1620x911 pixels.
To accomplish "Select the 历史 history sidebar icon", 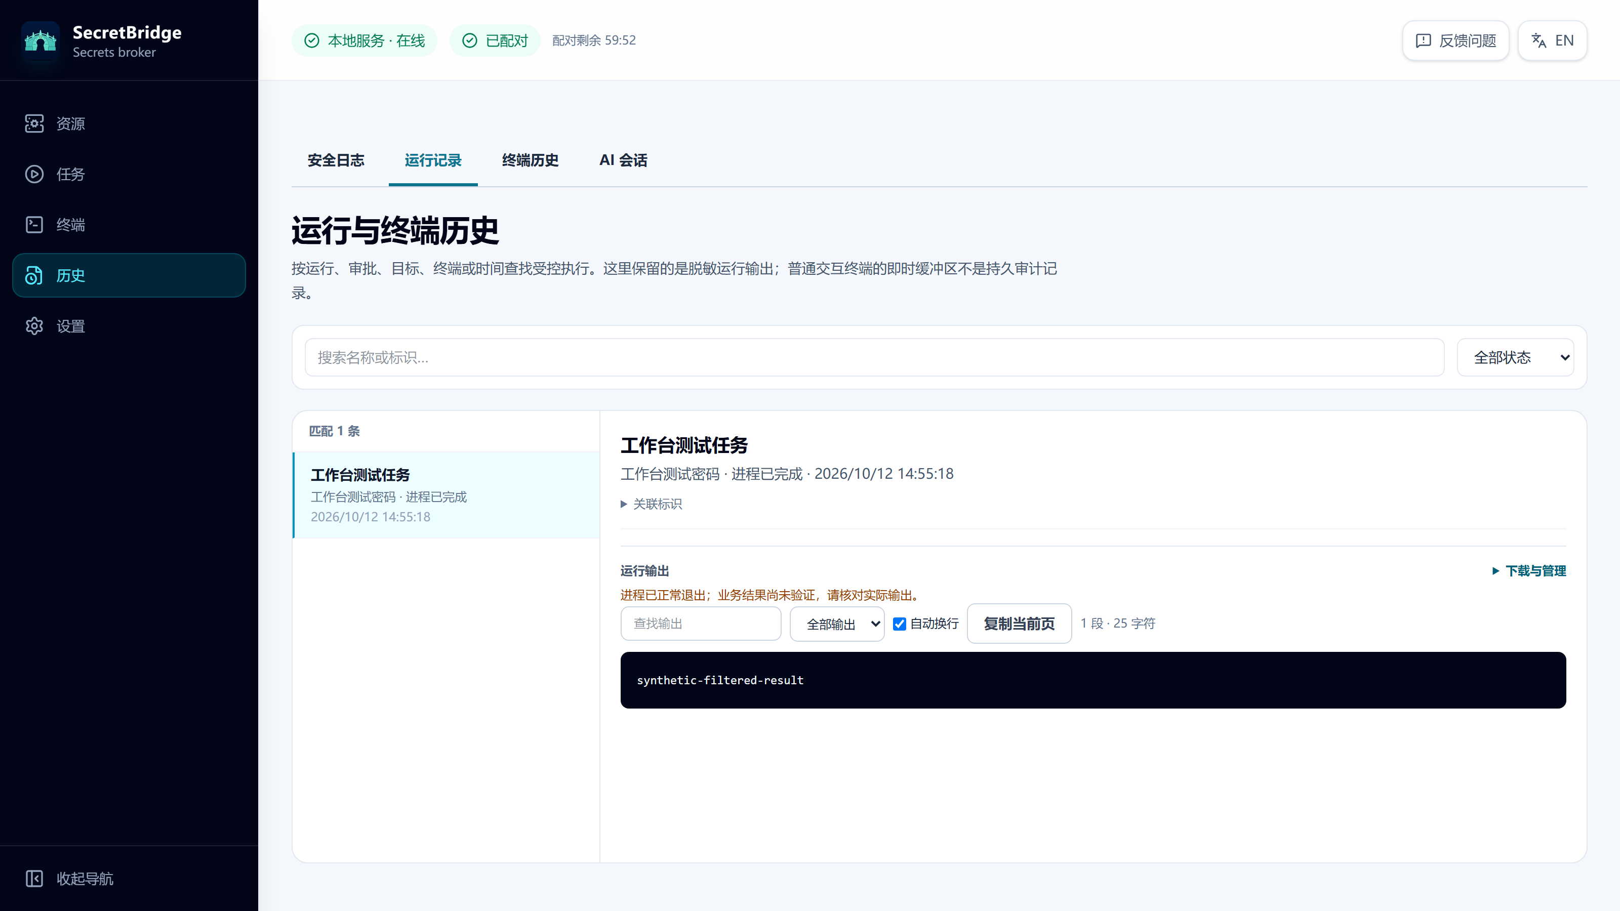I will coord(34,275).
